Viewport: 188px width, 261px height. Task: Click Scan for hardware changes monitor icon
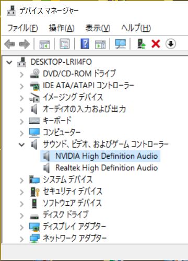[x=121, y=44]
